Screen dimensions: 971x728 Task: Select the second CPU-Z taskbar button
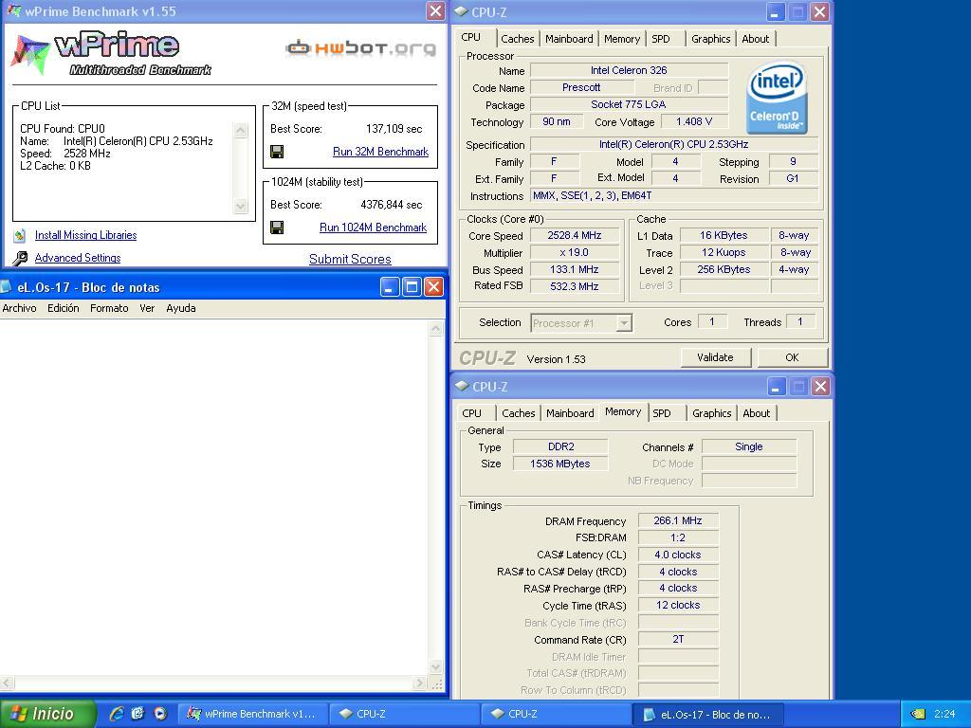point(556,714)
